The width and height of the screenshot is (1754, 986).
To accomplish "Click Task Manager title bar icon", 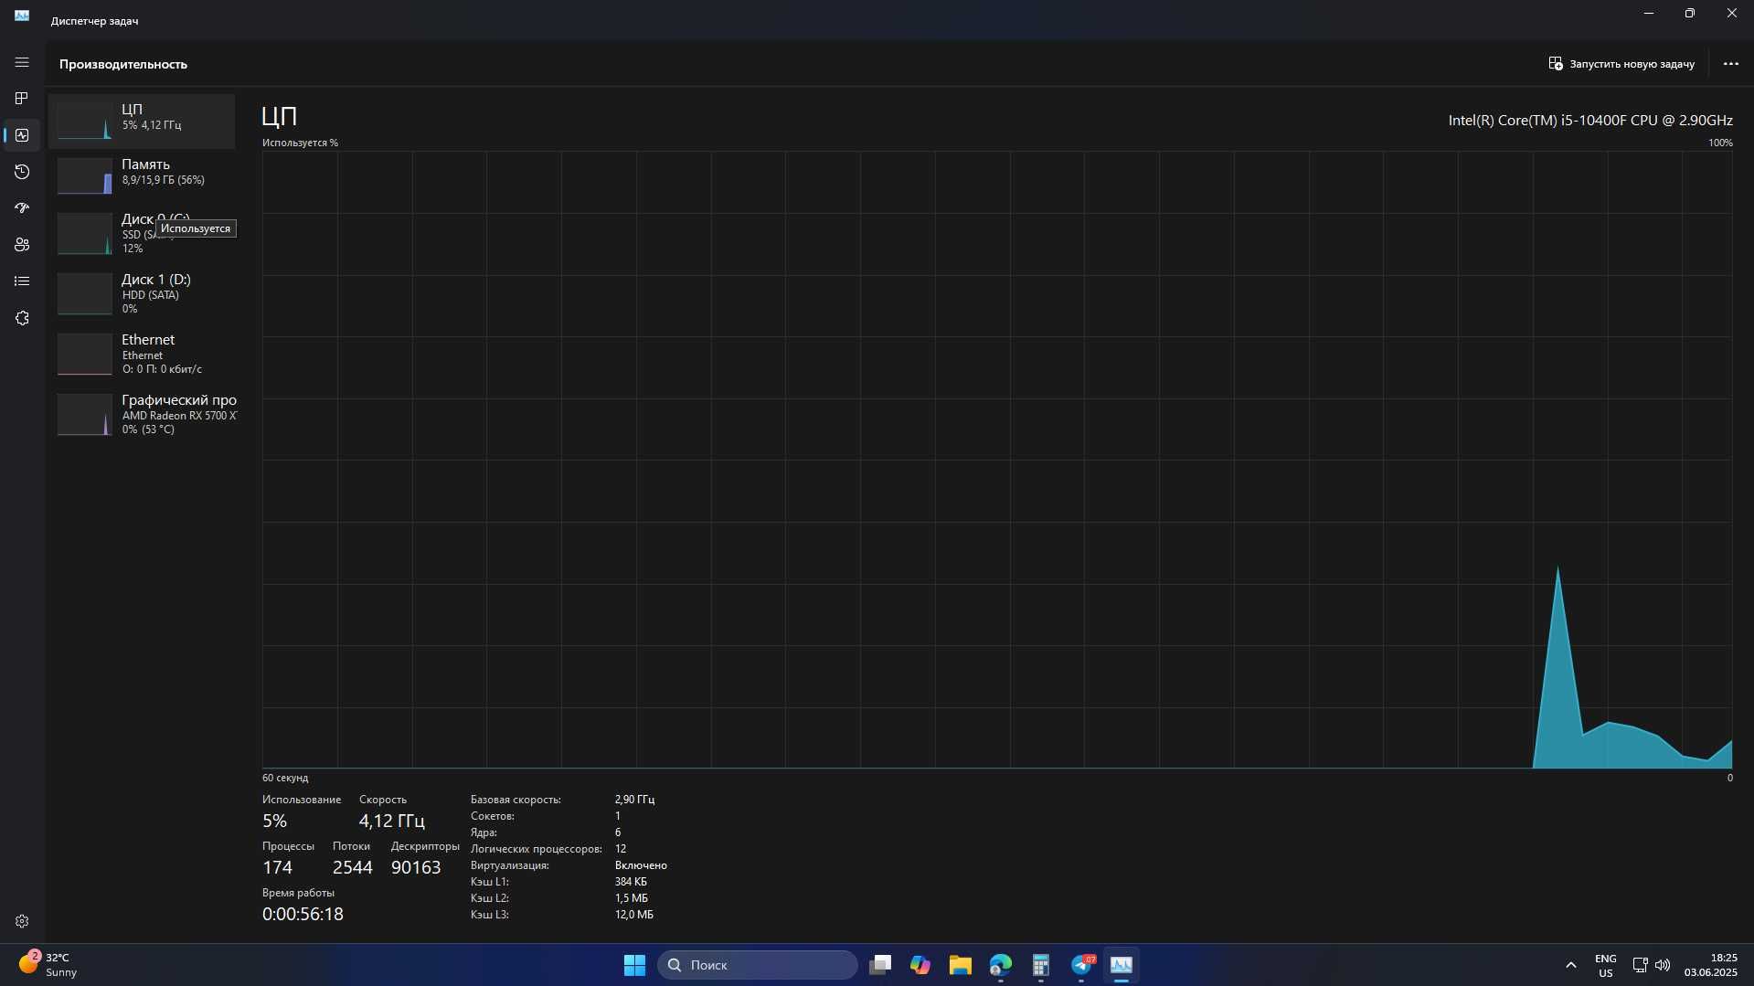I will click(x=22, y=16).
